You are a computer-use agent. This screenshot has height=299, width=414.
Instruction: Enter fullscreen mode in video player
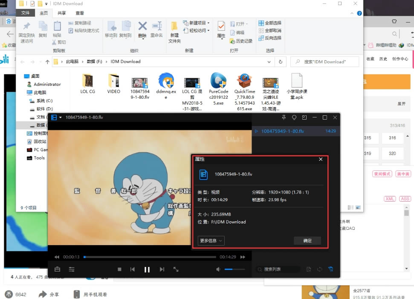[176, 270]
